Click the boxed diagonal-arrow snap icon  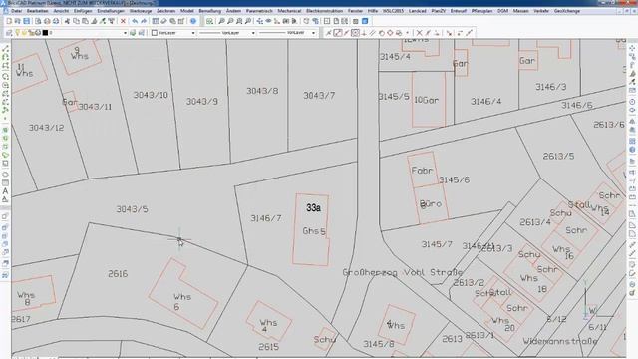point(337,33)
